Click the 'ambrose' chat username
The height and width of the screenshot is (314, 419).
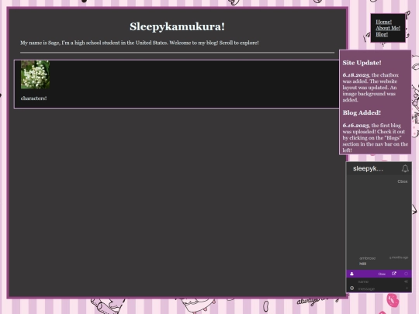tap(368, 258)
